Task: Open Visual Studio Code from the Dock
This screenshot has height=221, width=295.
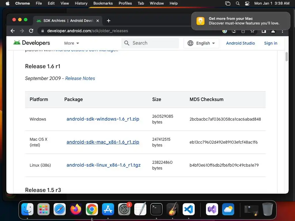Action: [x=188, y=209]
